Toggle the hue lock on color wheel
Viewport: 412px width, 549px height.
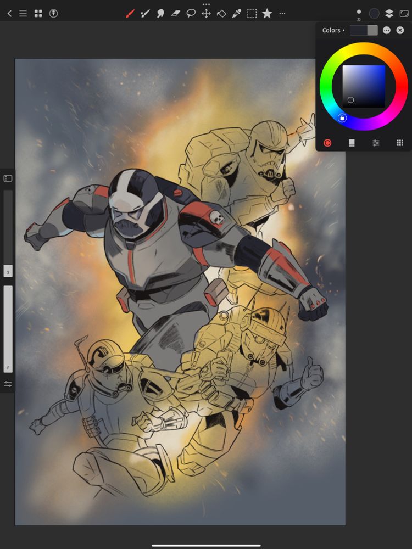pos(342,118)
